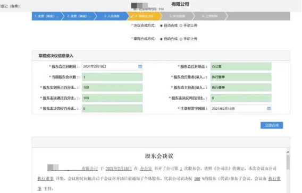Go to step 2 变更（备案）
This screenshot has width=302, height=193.
point(79,16)
